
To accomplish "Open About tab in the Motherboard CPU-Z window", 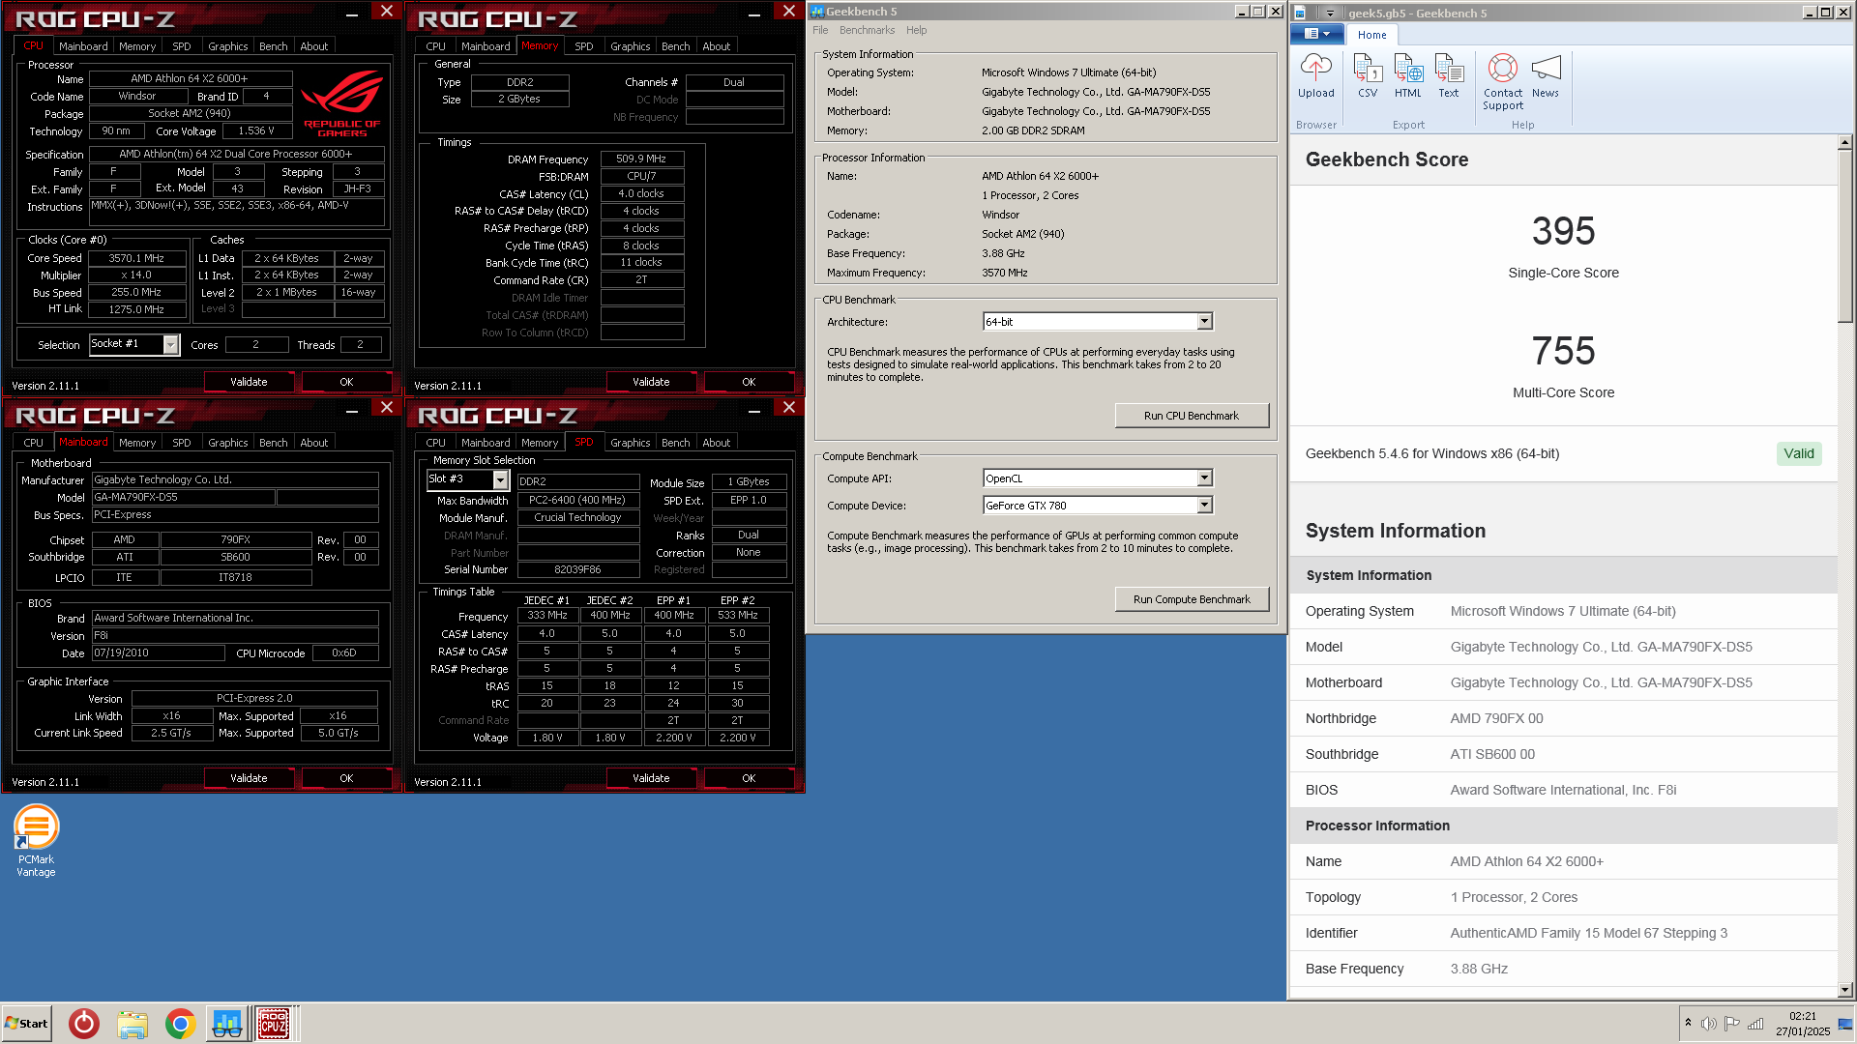I will [313, 443].
